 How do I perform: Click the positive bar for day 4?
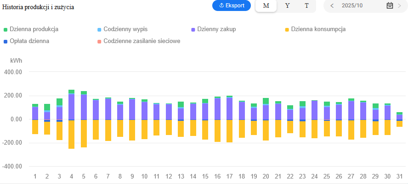coord(71,106)
